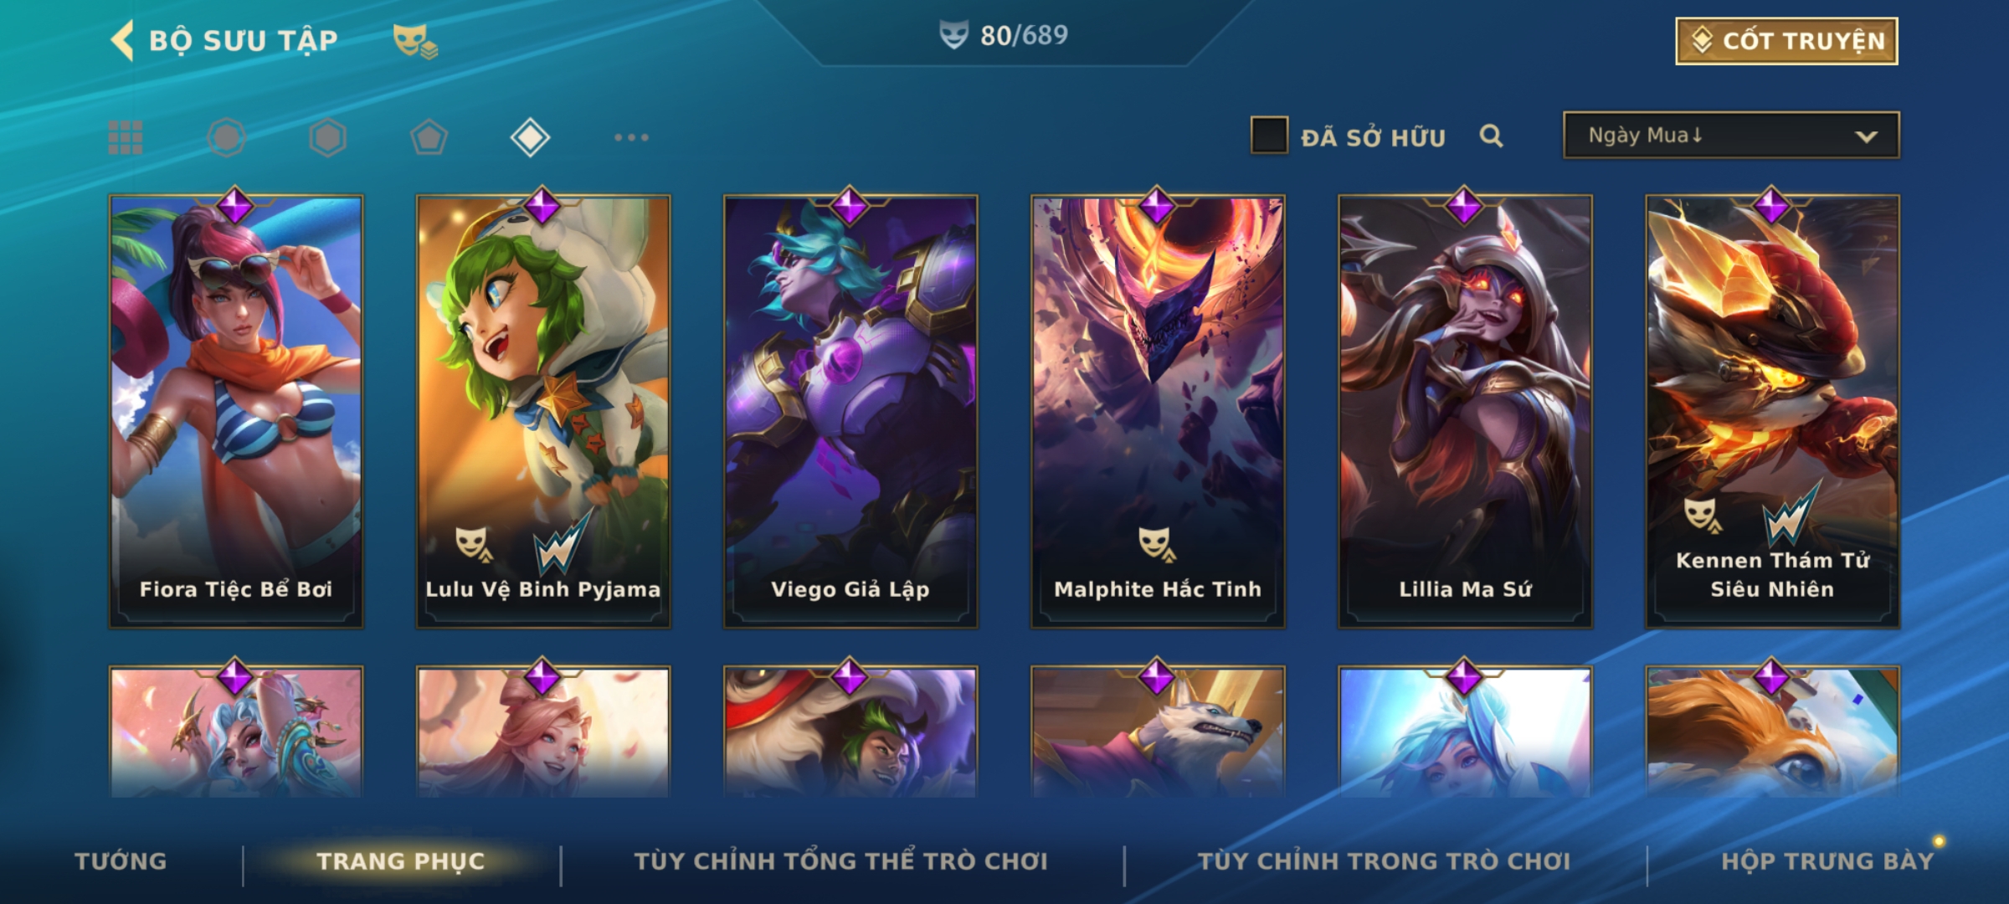Select the Viego Giả Lập skin card
The image size is (2009, 904).
pos(850,411)
